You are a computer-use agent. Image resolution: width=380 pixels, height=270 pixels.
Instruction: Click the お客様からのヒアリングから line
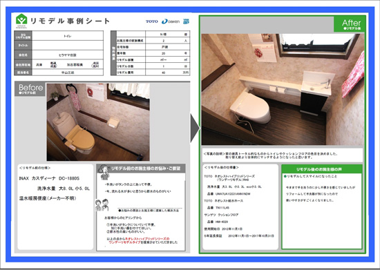coord(123,218)
